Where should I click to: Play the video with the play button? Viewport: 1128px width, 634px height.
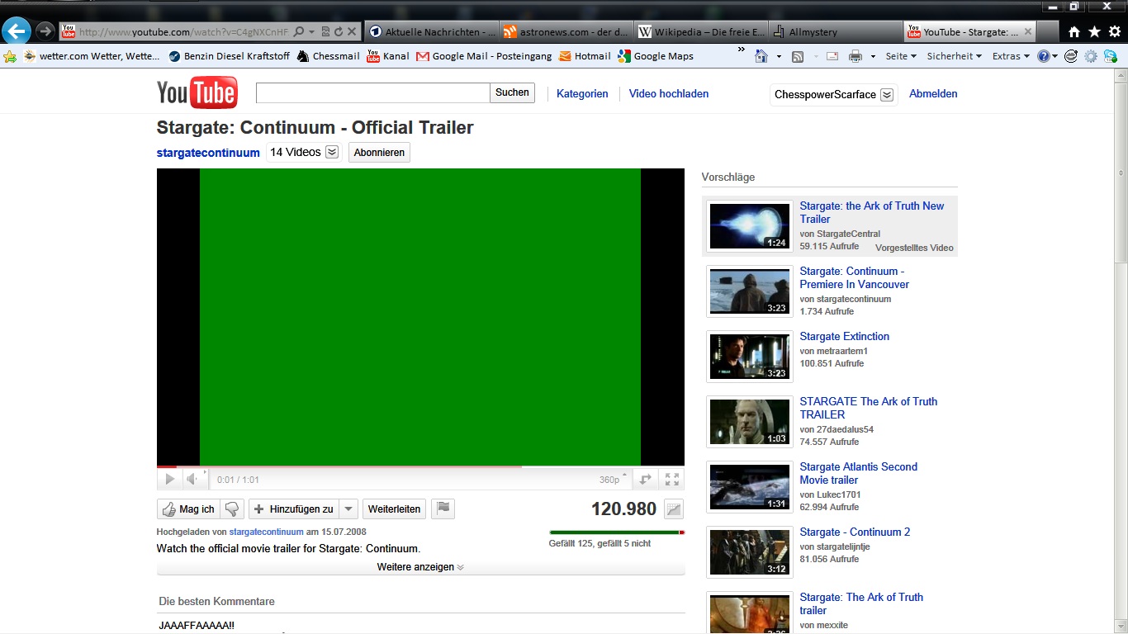click(x=169, y=480)
